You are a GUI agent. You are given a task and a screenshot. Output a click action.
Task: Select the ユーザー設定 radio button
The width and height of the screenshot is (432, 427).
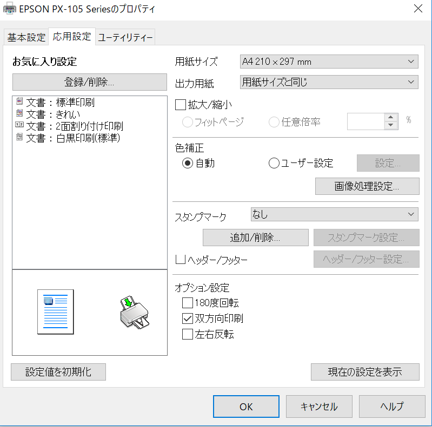274,163
